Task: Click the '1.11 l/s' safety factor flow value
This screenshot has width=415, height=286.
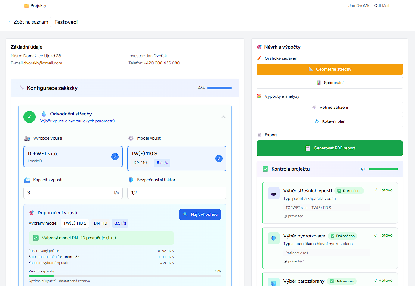Action: click(166, 257)
